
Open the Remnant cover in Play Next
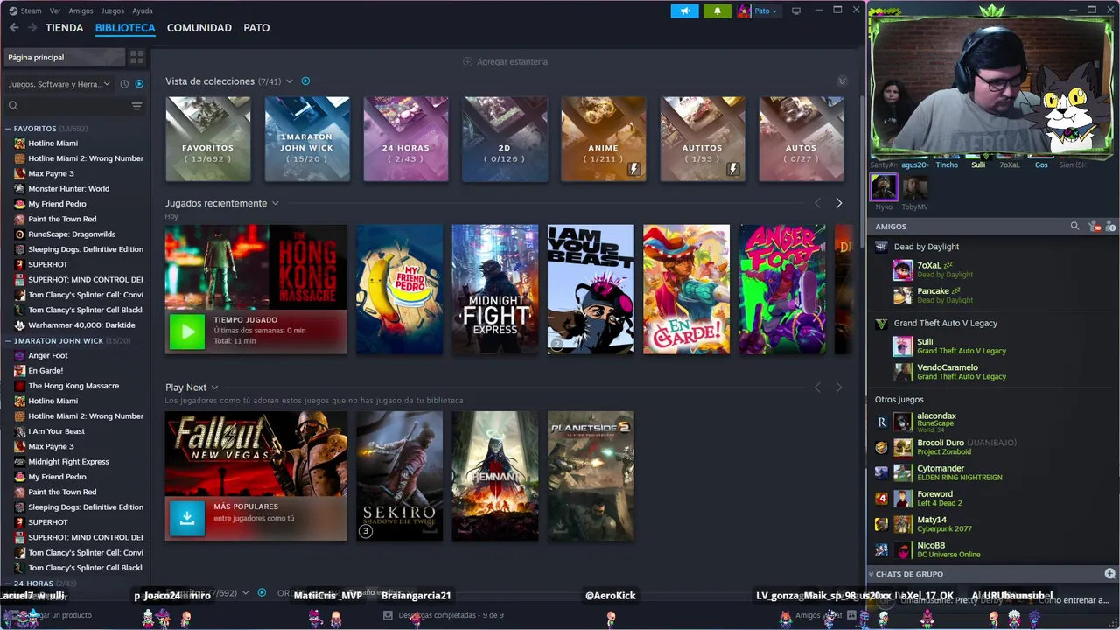pos(495,476)
